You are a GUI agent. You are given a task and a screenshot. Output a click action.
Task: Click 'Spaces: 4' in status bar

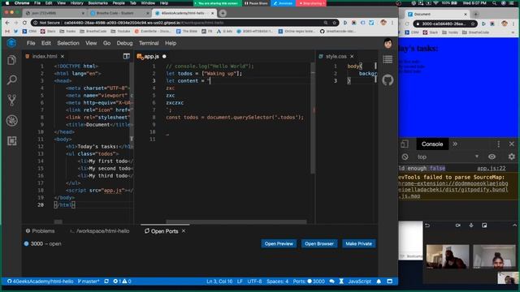pyautogui.click(x=277, y=281)
